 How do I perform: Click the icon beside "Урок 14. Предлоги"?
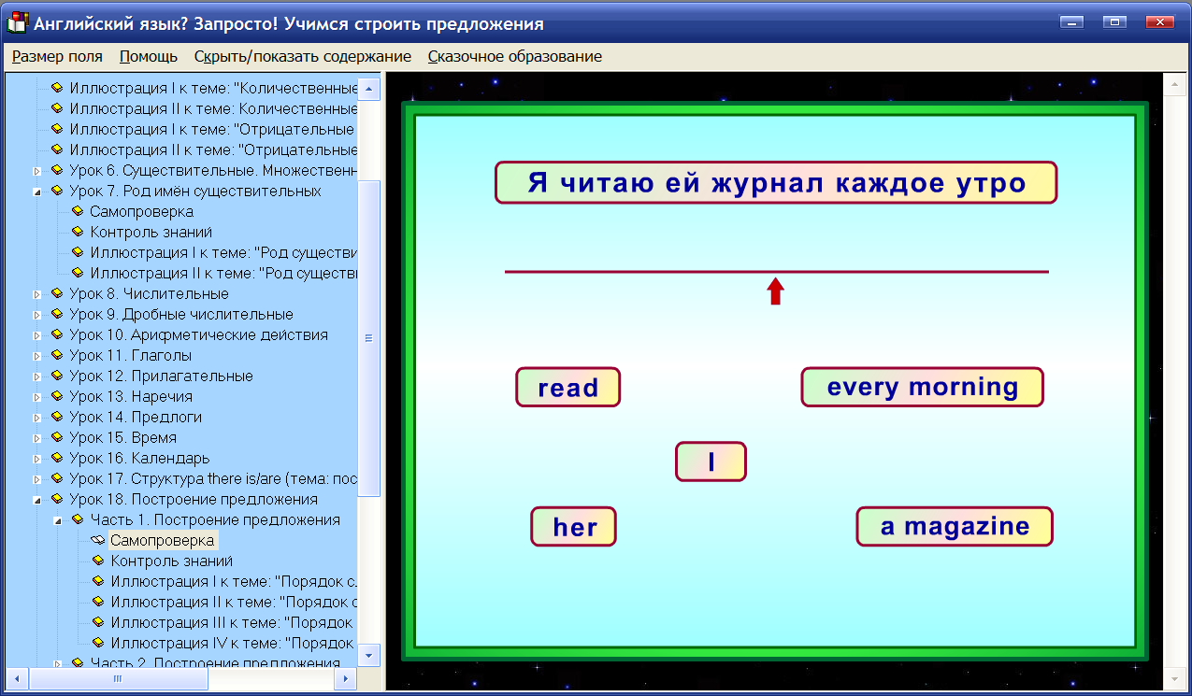click(56, 417)
